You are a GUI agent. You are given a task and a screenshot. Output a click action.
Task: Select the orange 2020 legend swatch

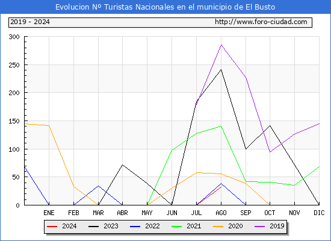click(218, 227)
